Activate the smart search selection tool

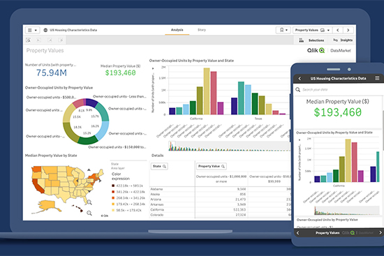28,40
